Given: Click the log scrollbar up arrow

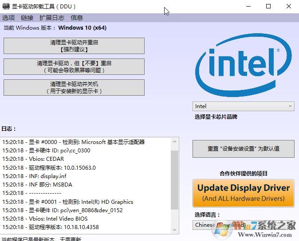Looking at the screenshot, I should (x=174, y=142).
